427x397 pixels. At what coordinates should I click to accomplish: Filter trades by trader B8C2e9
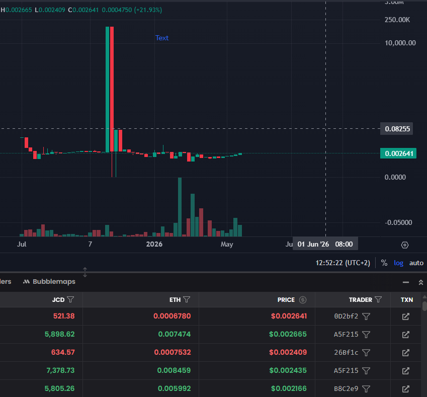[366, 389]
